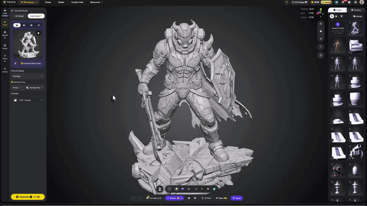Expand the Topology settings row
Screen dimensions: 367x206
(28, 76)
